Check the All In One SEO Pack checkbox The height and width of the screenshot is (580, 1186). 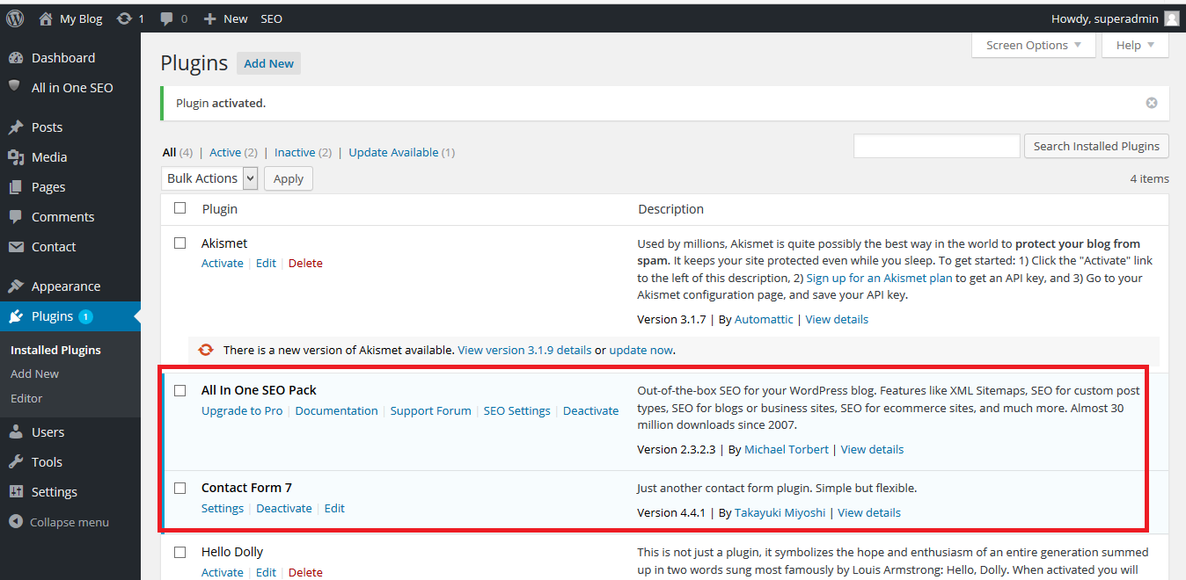click(x=180, y=390)
